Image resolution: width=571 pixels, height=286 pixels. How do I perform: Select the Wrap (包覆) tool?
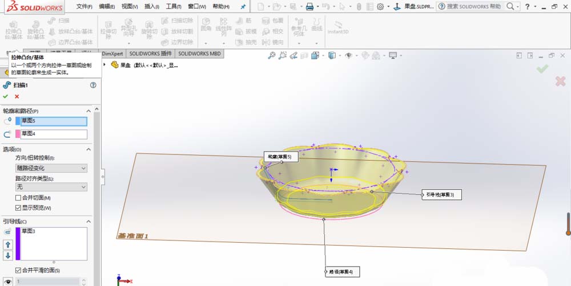coord(273,21)
